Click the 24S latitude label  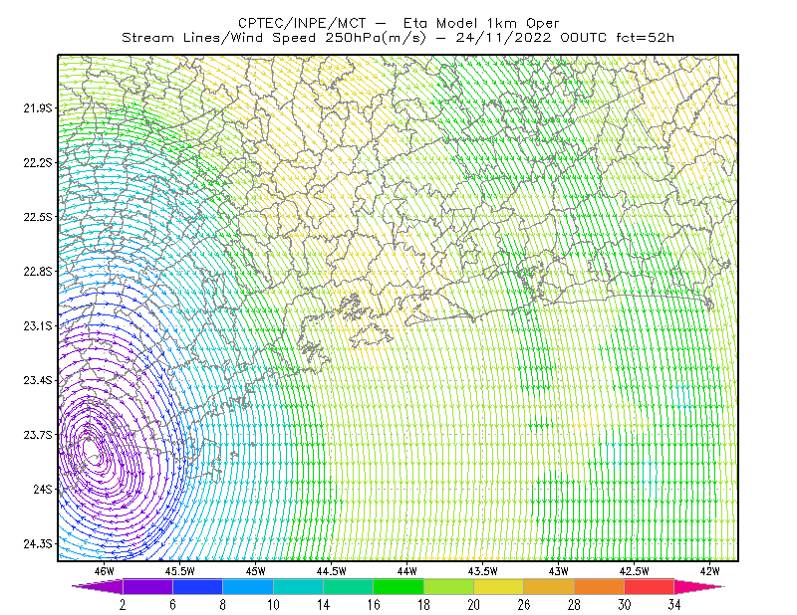click(43, 489)
